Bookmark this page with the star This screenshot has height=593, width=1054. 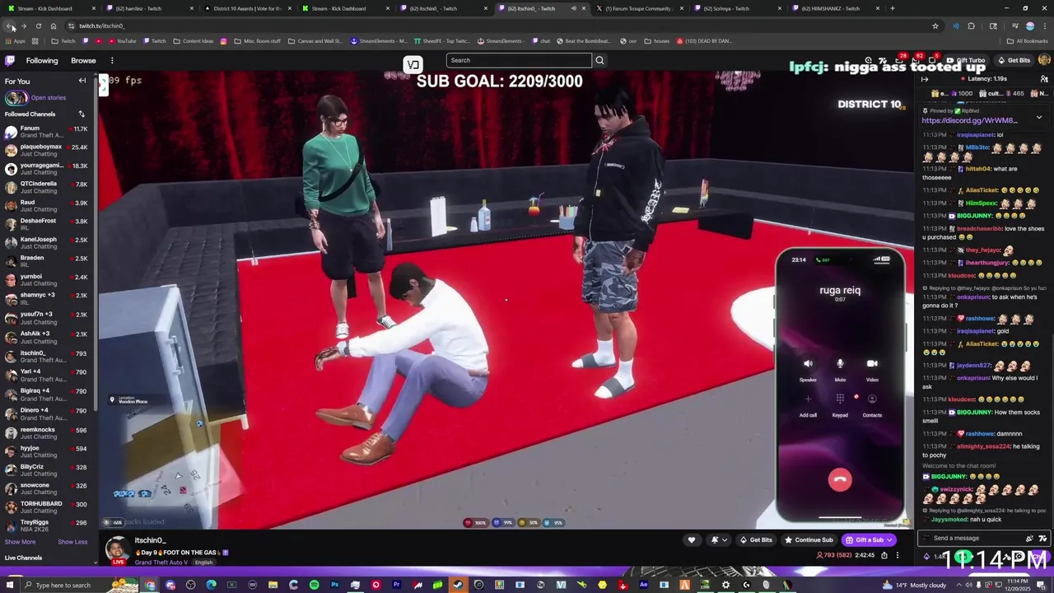coord(935,26)
